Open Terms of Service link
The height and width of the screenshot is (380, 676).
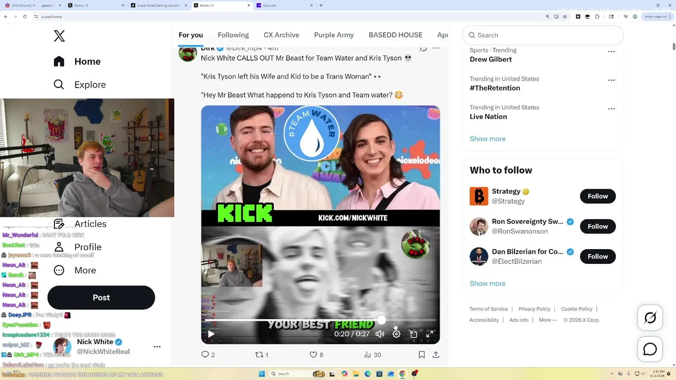[x=489, y=309]
